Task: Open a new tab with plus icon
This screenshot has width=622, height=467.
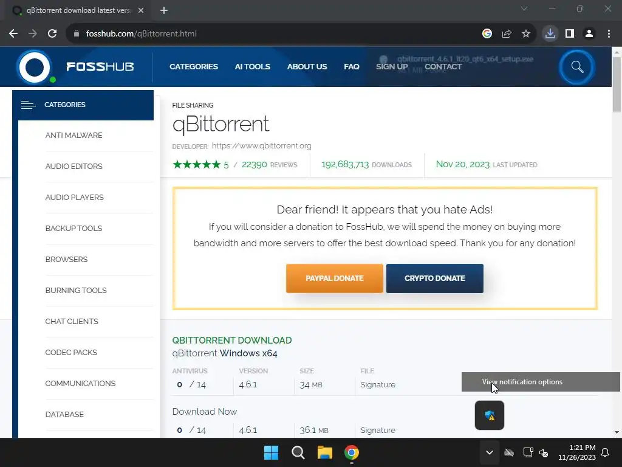Action: pyautogui.click(x=164, y=10)
